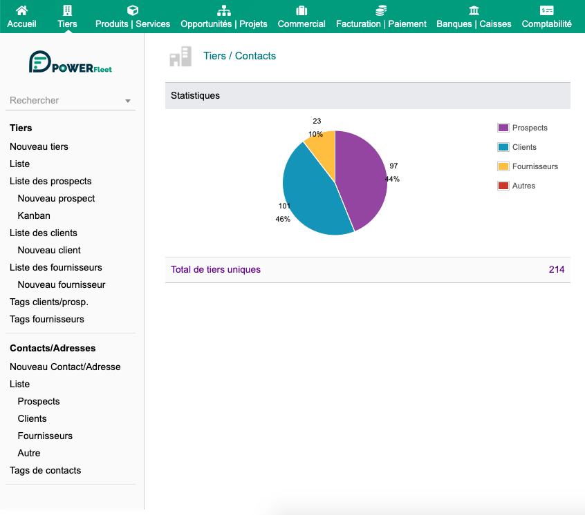Screen dimensions: 585x515
Task: Open Autre under contacts list
Action: click(x=29, y=453)
